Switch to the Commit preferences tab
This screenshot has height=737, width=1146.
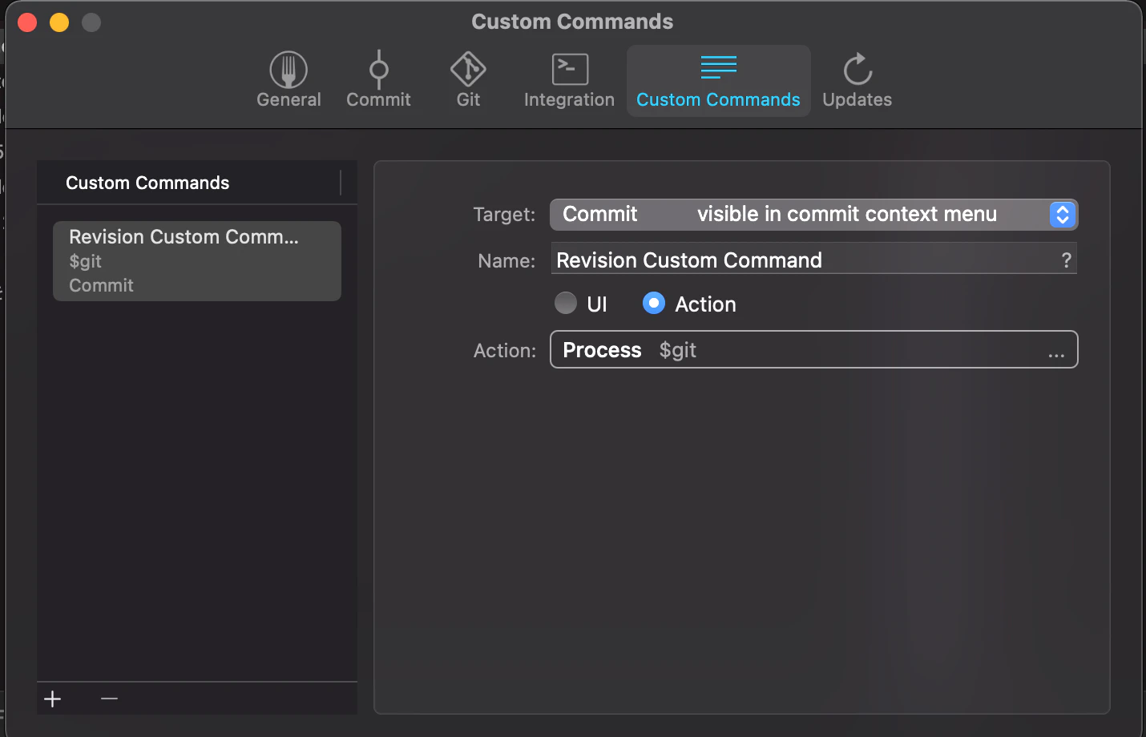378,81
